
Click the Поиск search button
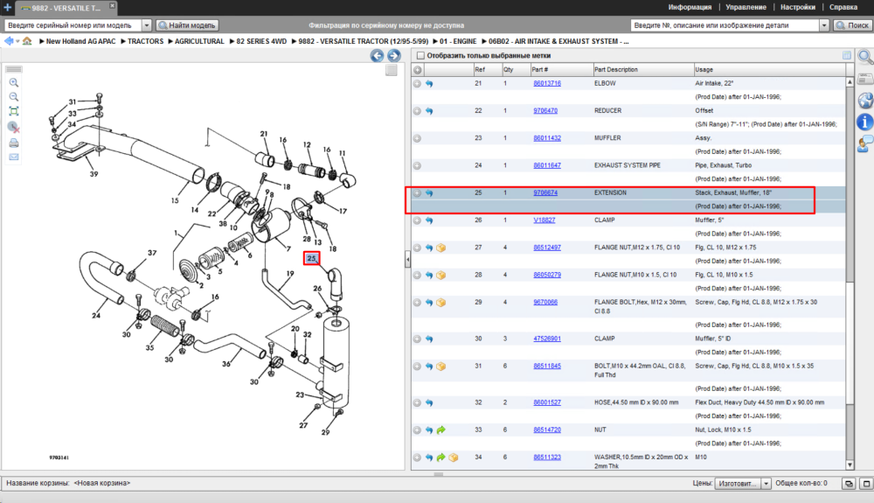tap(851, 25)
